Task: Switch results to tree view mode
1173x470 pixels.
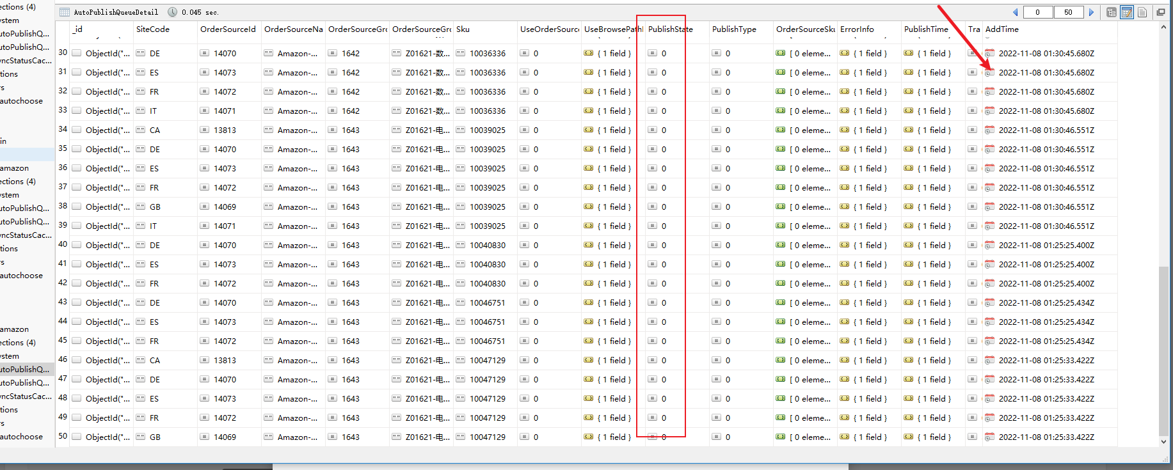Action: (1112, 12)
